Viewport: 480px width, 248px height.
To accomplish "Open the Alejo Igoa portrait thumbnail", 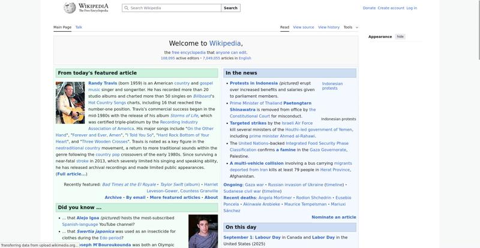I will tap(203, 231).
